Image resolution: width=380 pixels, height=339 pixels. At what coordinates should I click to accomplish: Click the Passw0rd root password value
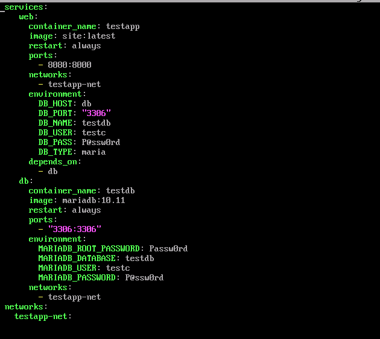[168, 248]
